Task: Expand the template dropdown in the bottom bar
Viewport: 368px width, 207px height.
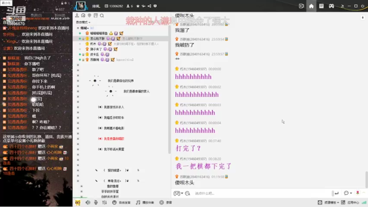Action: (328, 202)
